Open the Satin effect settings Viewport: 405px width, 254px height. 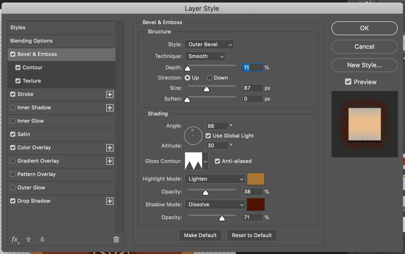(24, 134)
